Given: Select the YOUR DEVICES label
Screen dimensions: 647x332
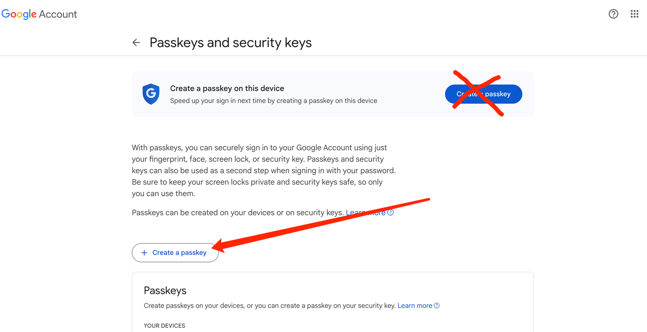Looking at the screenshot, I should pos(164,326).
